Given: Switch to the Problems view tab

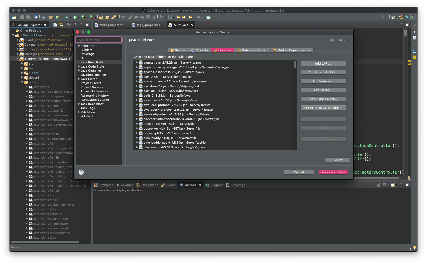Looking at the screenshot, I should [x=103, y=185].
